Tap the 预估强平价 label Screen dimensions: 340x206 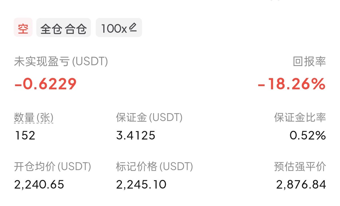click(300, 167)
